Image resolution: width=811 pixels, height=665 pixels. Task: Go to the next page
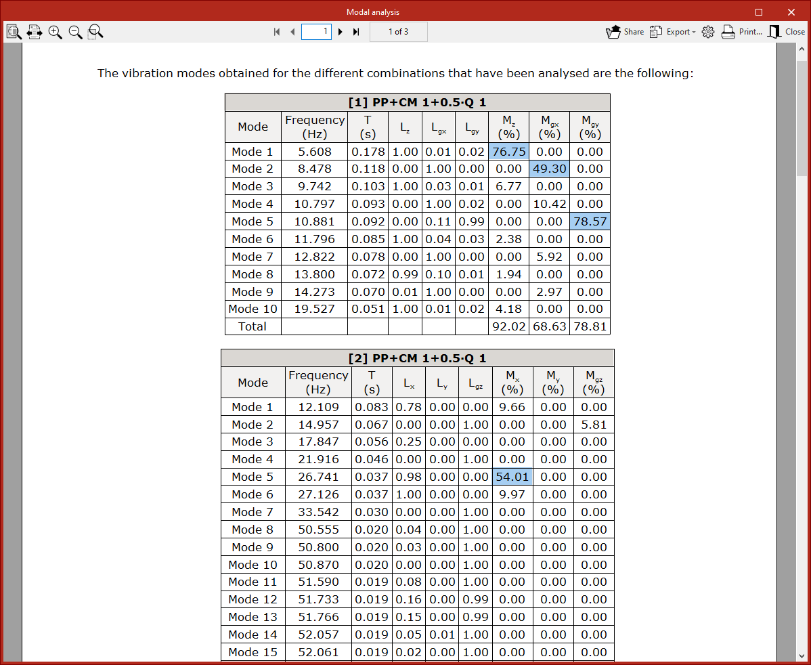pyautogui.click(x=341, y=32)
